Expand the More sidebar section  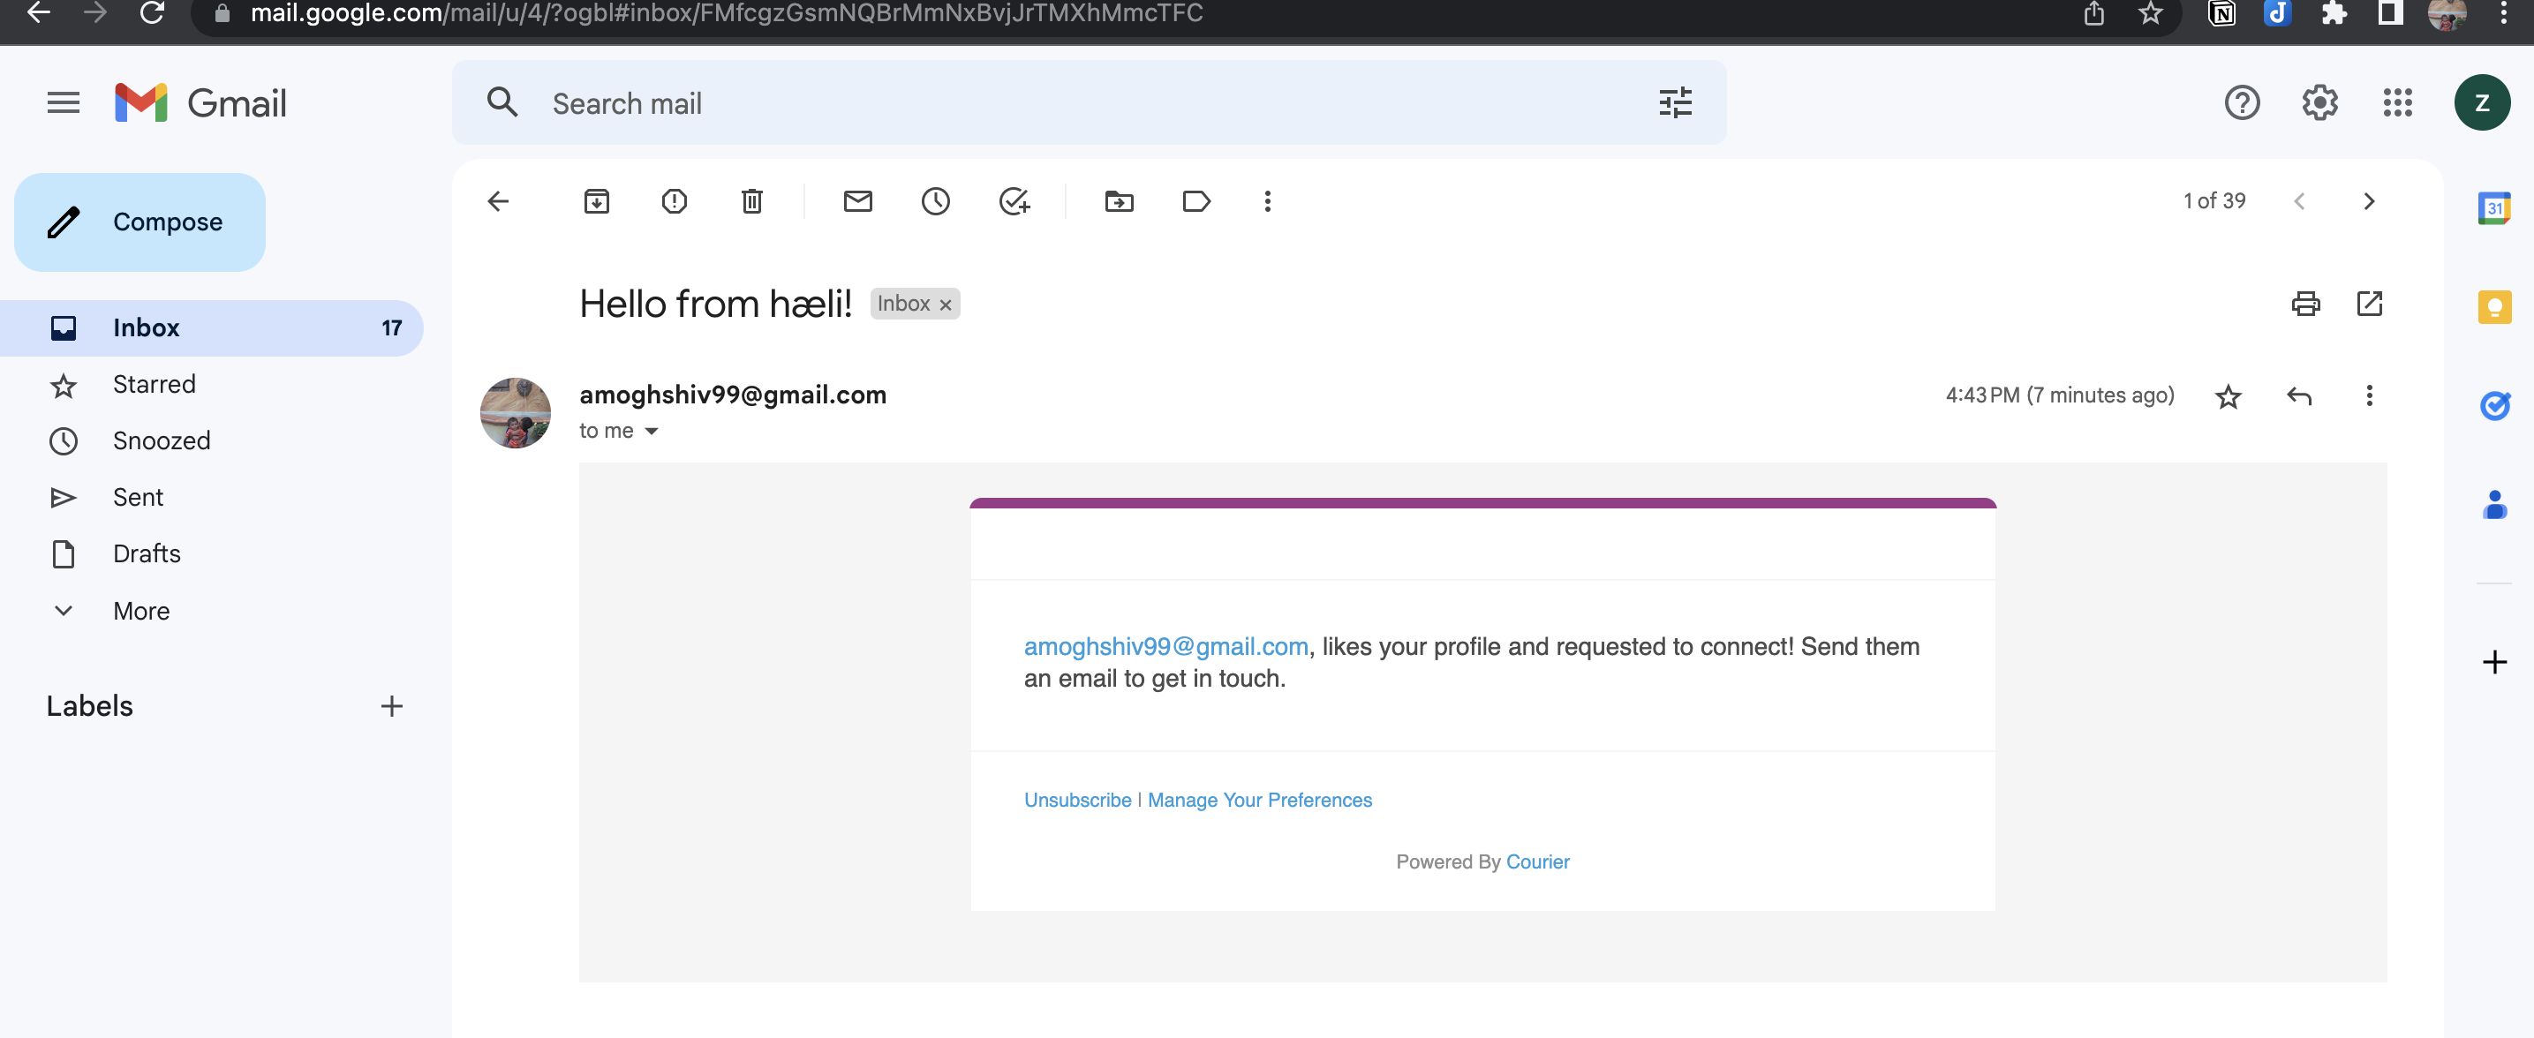(140, 611)
